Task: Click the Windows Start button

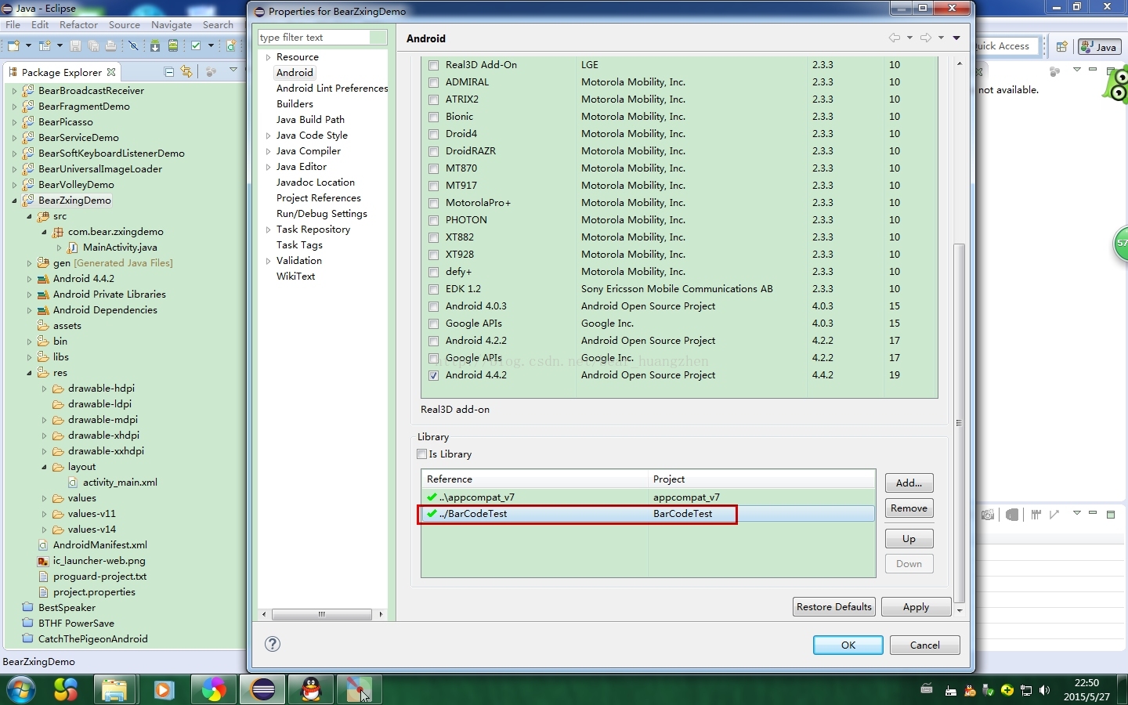Action: (x=21, y=689)
